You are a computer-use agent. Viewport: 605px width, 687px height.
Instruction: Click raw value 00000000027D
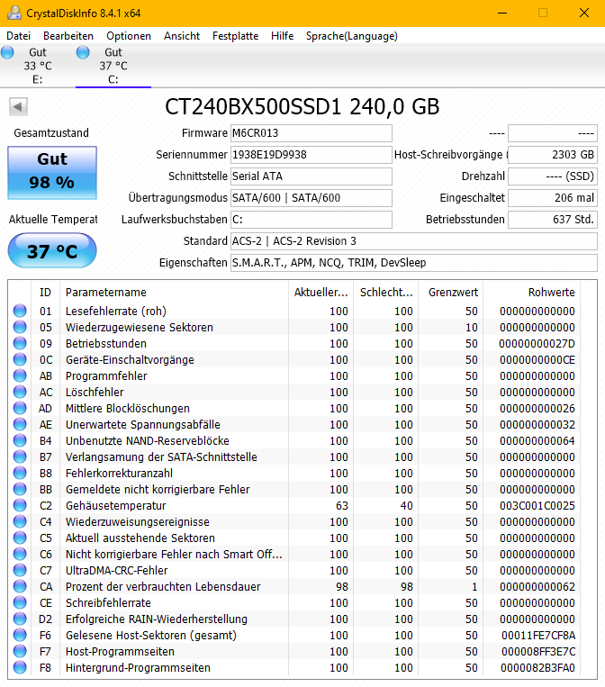(537, 344)
